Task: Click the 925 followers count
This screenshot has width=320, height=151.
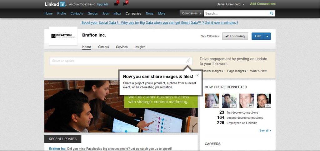Action: click(210, 36)
